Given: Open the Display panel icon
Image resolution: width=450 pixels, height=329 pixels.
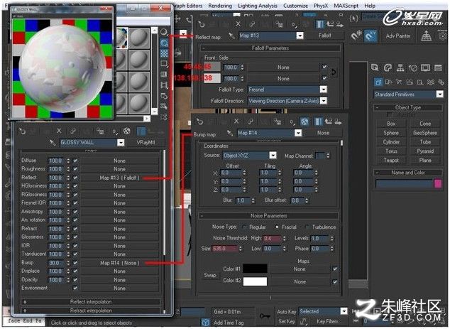Looking at the screenshot, I should pos(425,68).
